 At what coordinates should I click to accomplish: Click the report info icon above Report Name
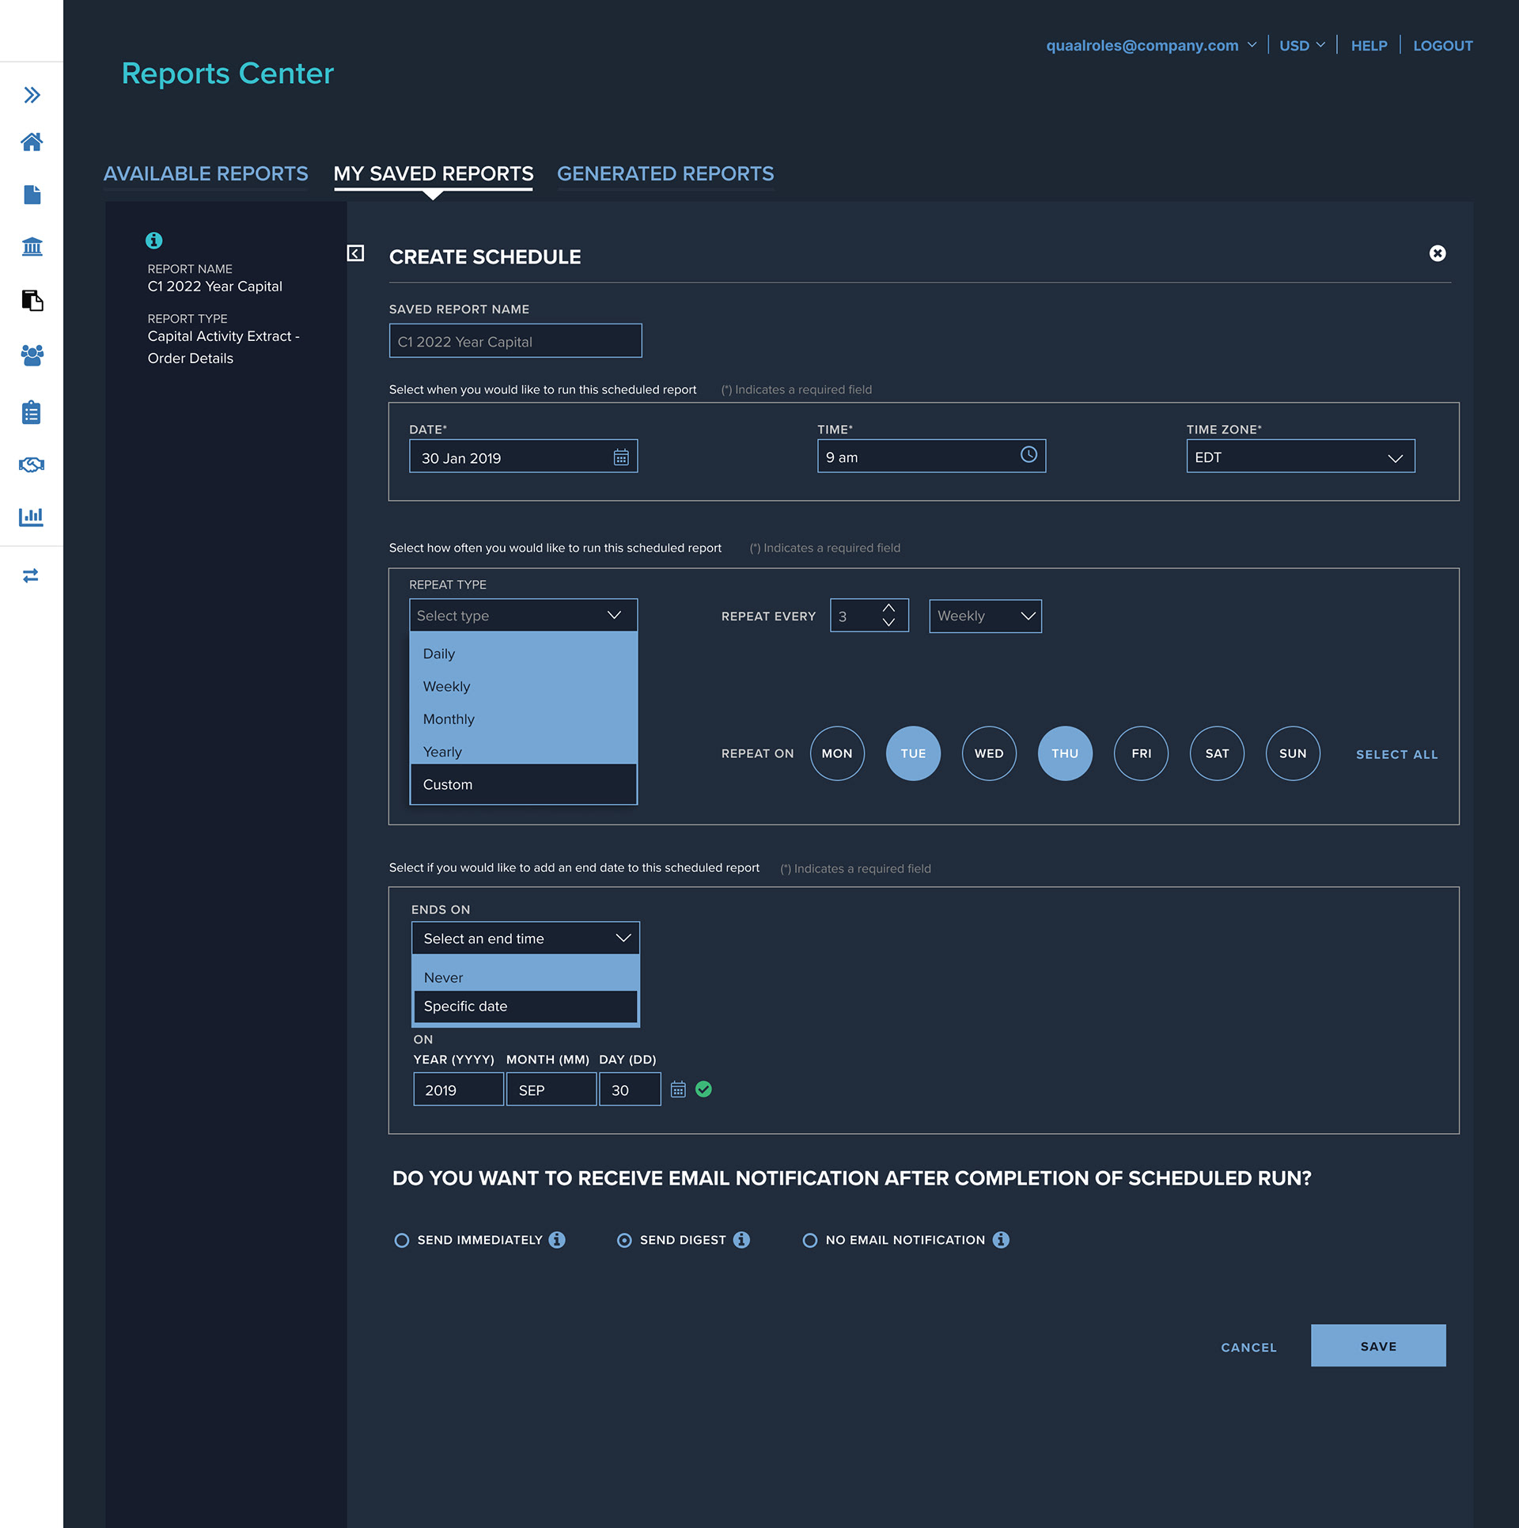154,241
